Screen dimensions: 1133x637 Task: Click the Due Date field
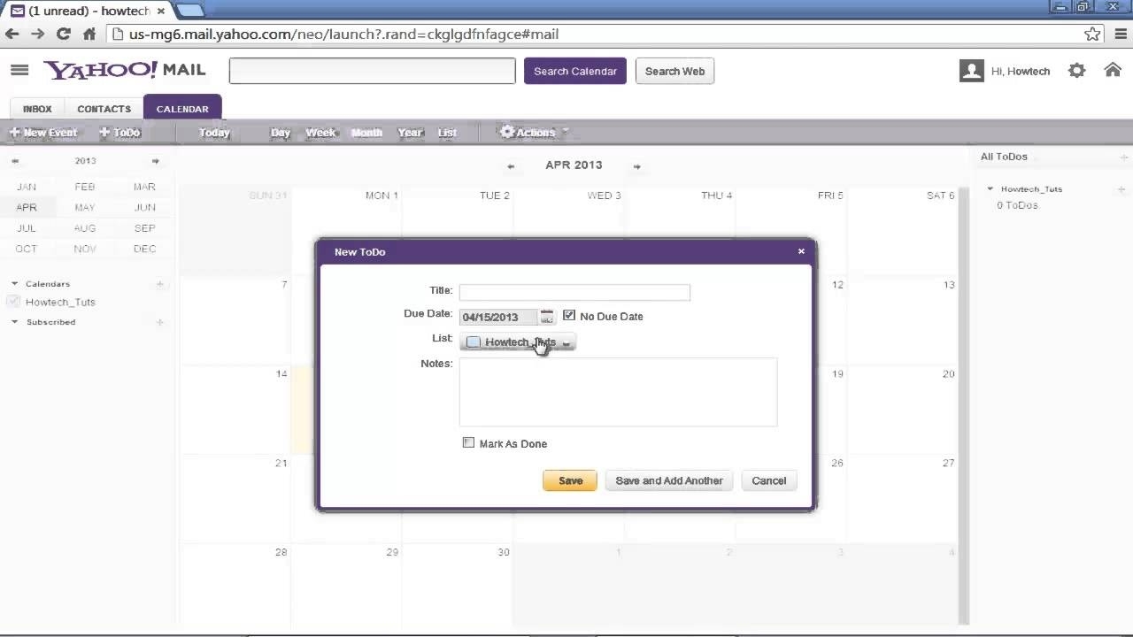coord(497,317)
